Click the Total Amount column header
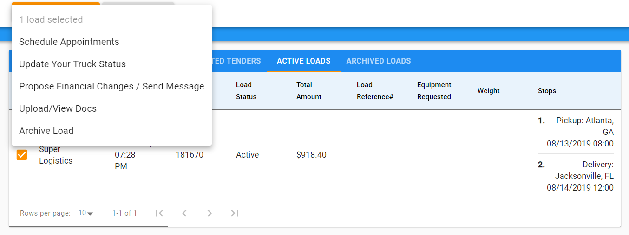Image resolution: width=629 pixels, height=235 pixels. pos(309,91)
